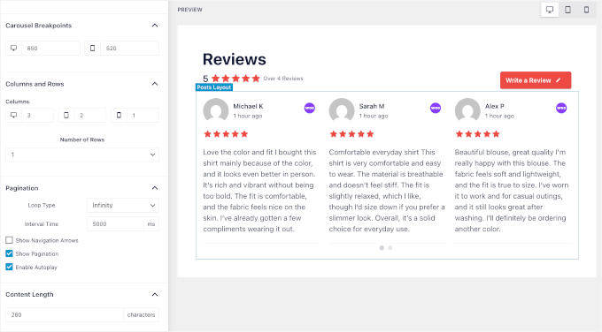Click Alex P's avatar image
Viewport: 602px width, 332px height.
point(467,110)
